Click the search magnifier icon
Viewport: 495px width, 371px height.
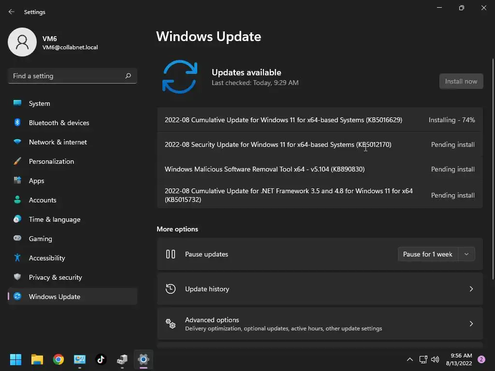[x=128, y=76]
